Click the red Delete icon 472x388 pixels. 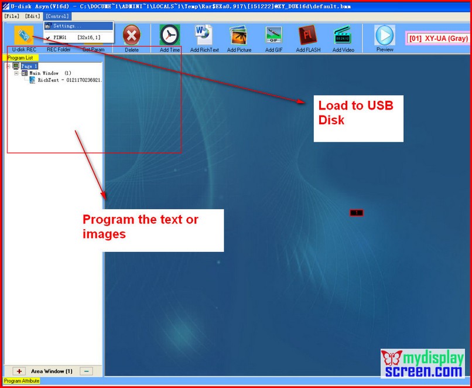[132, 36]
